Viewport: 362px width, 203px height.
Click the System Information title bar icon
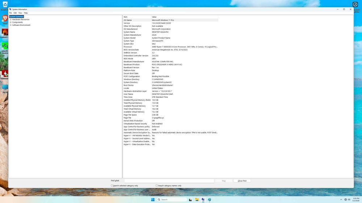(x=10, y=9)
